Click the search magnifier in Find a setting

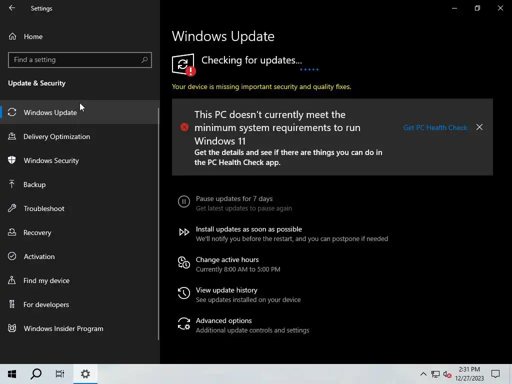point(144,60)
